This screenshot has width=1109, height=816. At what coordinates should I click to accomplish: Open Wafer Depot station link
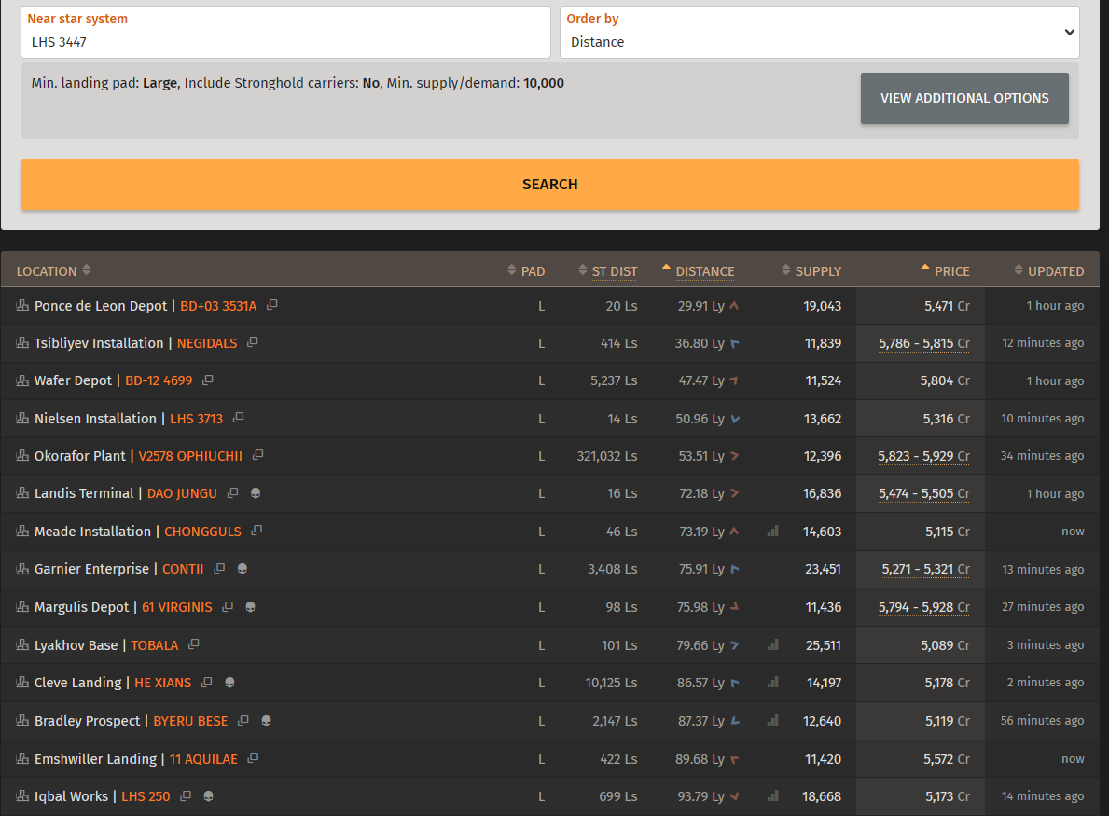tap(73, 380)
